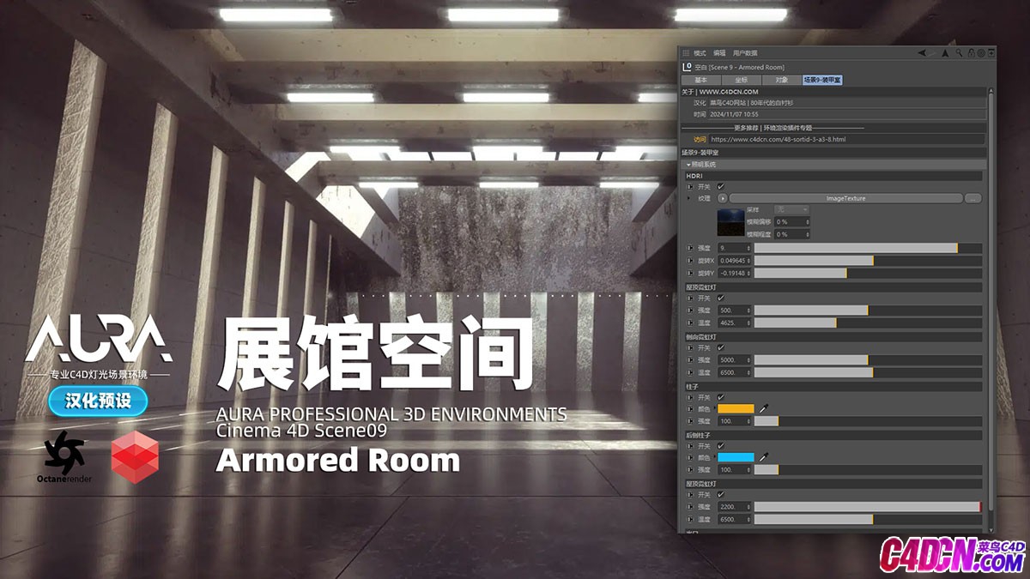Pick color with 柱子 eyedropper

tap(763, 409)
